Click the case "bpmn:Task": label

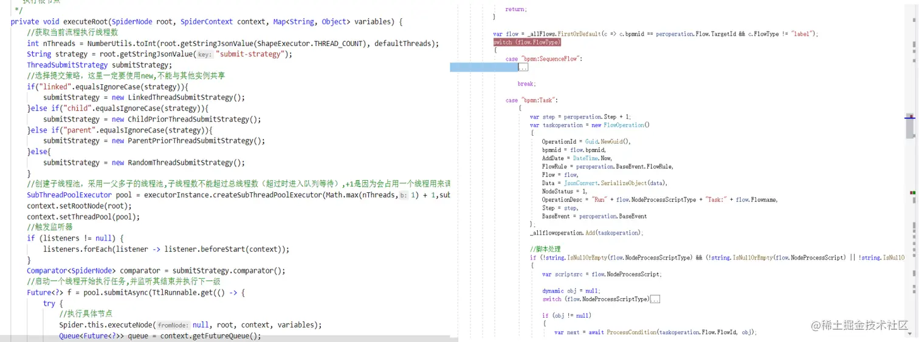(531, 100)
